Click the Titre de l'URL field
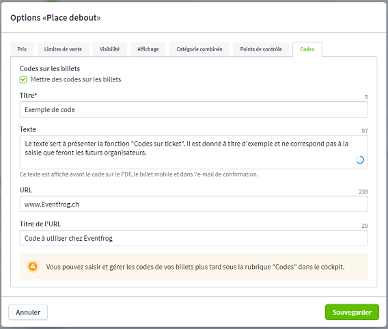The height and width of the screenshot is (329, 388). pos(194,238)
